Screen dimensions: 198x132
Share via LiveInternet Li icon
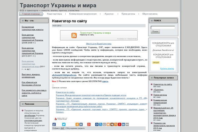[104, 124]
